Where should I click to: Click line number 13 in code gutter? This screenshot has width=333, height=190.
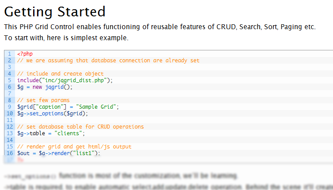point(9,133)
